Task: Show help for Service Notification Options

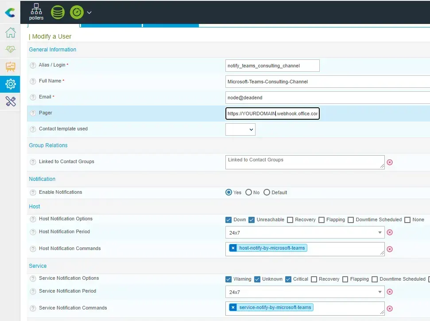Action: 33,278
